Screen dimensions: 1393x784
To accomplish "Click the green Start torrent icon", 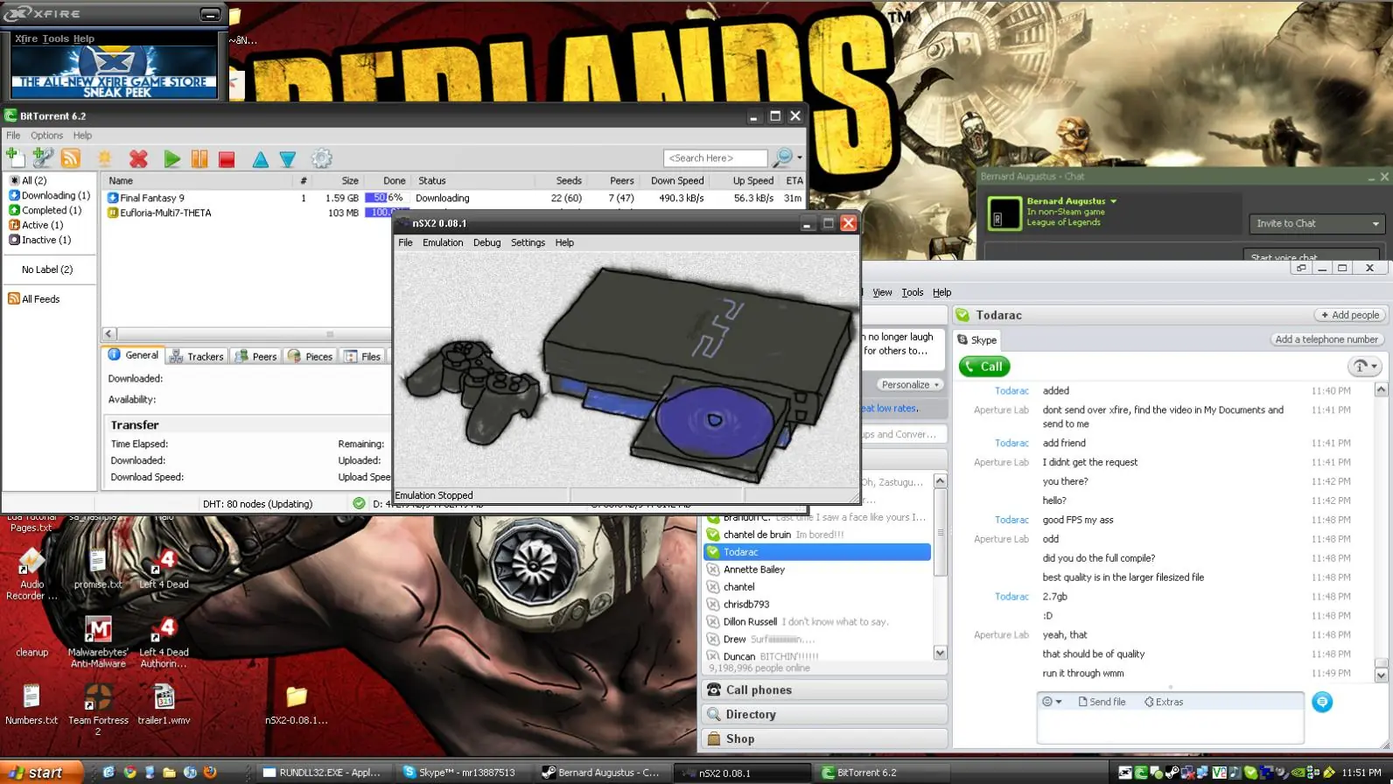I will pos(172,158).
